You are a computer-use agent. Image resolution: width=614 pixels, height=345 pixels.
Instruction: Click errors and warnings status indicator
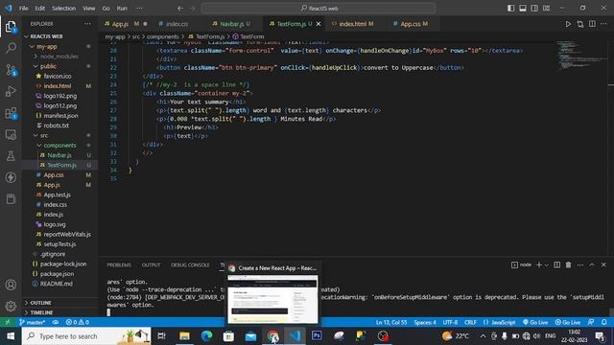pos(77,322)
